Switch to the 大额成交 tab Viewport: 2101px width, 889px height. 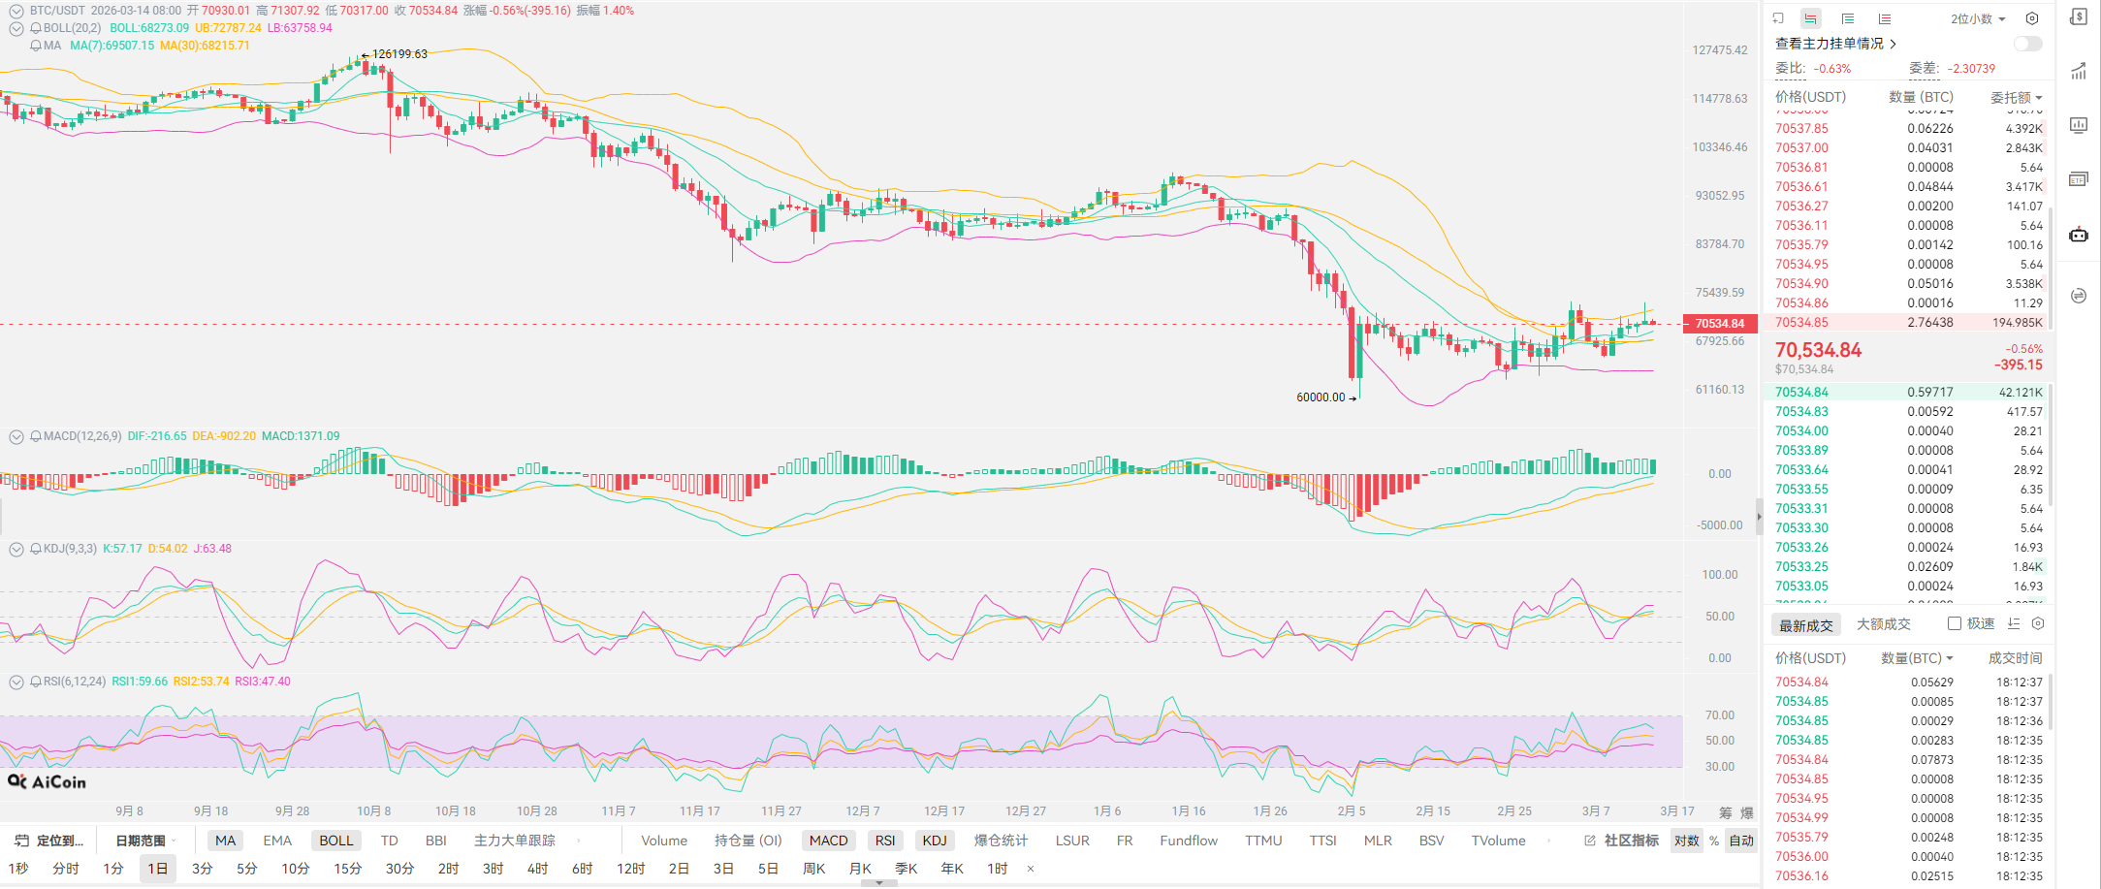1883,624
